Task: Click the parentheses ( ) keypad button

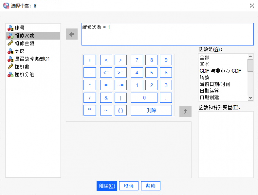Action: tap(121, 110)
